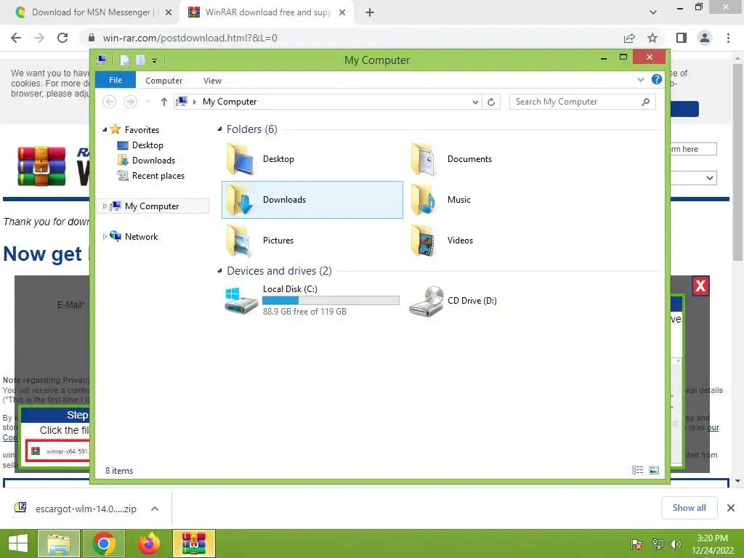Collapse the Devices and drives group

[x=219, y=270]
